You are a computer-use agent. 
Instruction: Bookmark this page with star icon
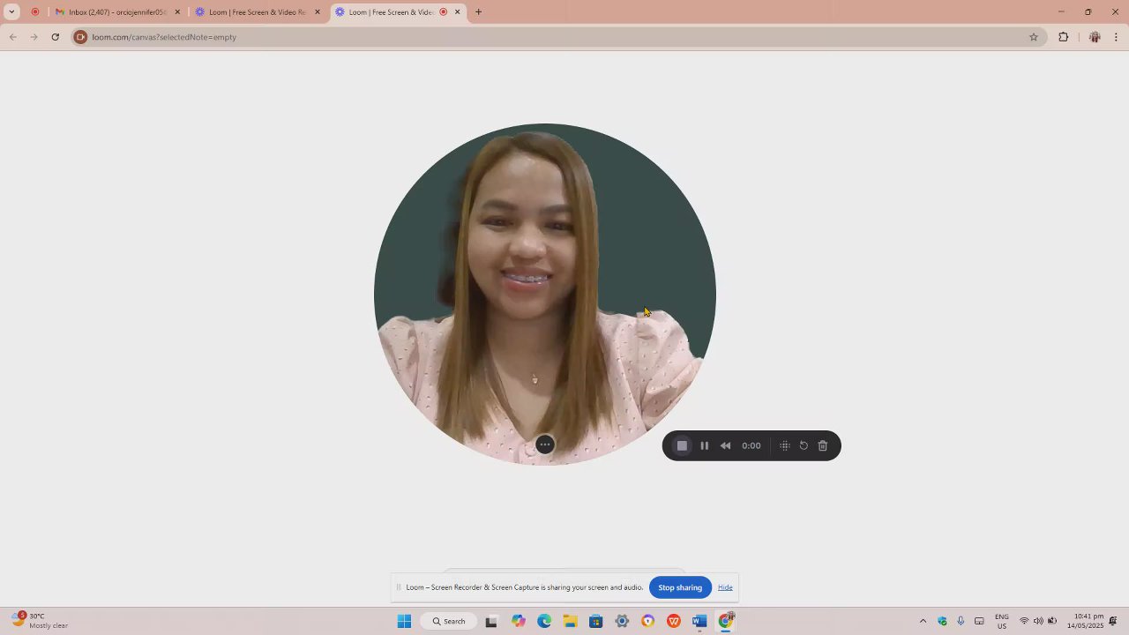(x=1034, y=37)
